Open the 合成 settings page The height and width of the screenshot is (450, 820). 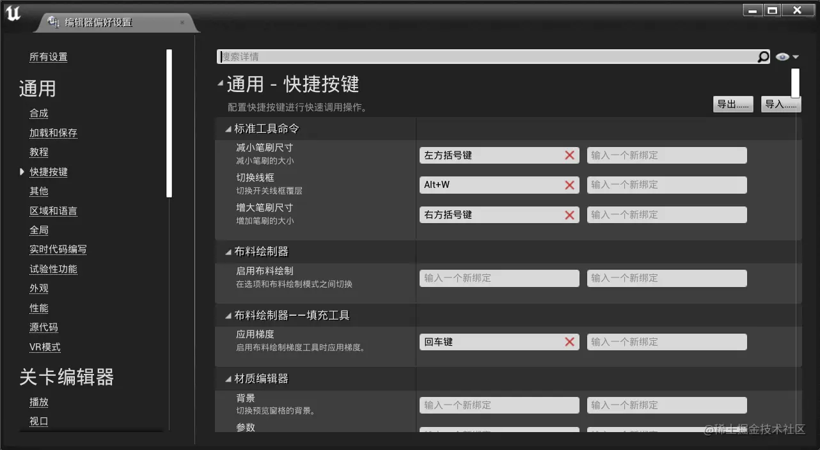coord(38,113)
